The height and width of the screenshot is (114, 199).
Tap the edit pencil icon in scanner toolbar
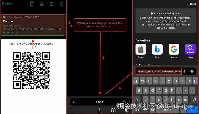51,4
